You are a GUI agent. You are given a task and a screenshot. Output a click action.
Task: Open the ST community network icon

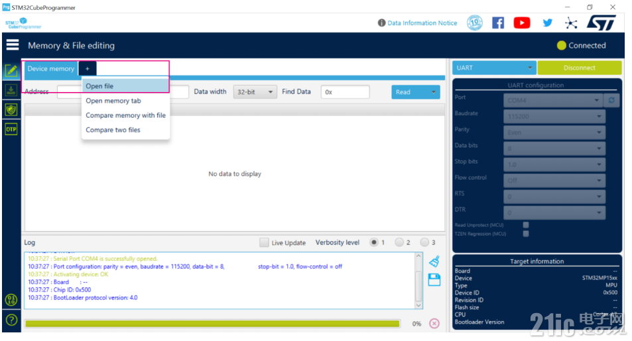click(x=571, y=23)
